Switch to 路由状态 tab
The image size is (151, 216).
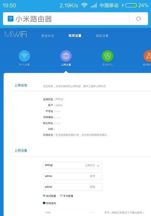click(x=48, y=36)
